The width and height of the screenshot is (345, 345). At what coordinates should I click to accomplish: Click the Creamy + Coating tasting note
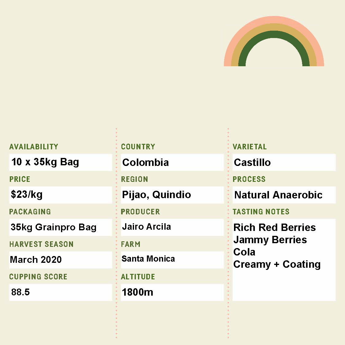coord(277,264)
